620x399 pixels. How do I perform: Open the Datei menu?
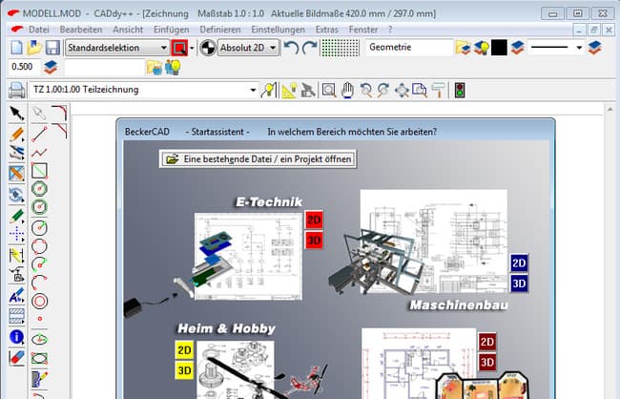point(39,30)
